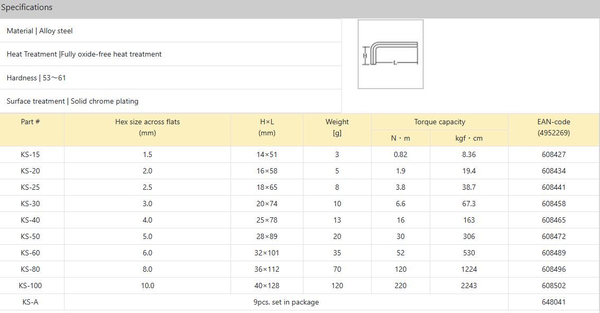Screen dimensions: 600x313
Task: Click the hex key dimension diagram thumbnail
Action: 390,54
